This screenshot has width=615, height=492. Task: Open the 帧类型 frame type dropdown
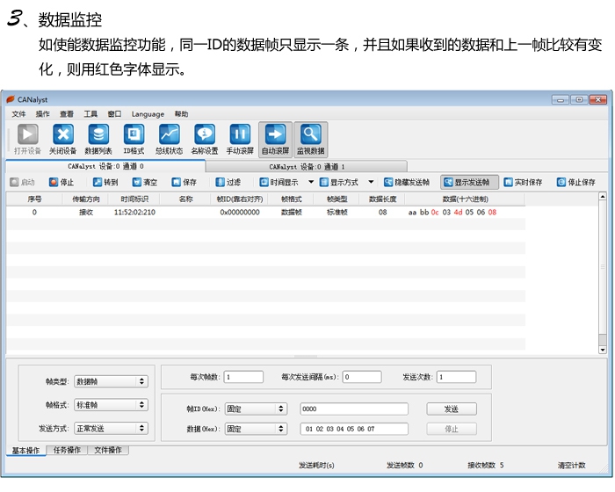(111, 381)
